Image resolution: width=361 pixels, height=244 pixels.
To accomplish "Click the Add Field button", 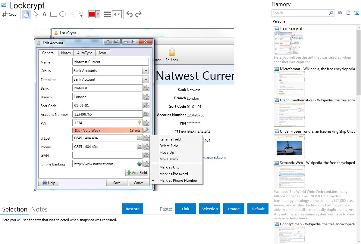I will tap(137, 172).
